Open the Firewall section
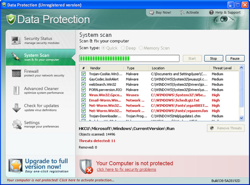The width and height of the screenshot is (250, 185). click(40, 74)
